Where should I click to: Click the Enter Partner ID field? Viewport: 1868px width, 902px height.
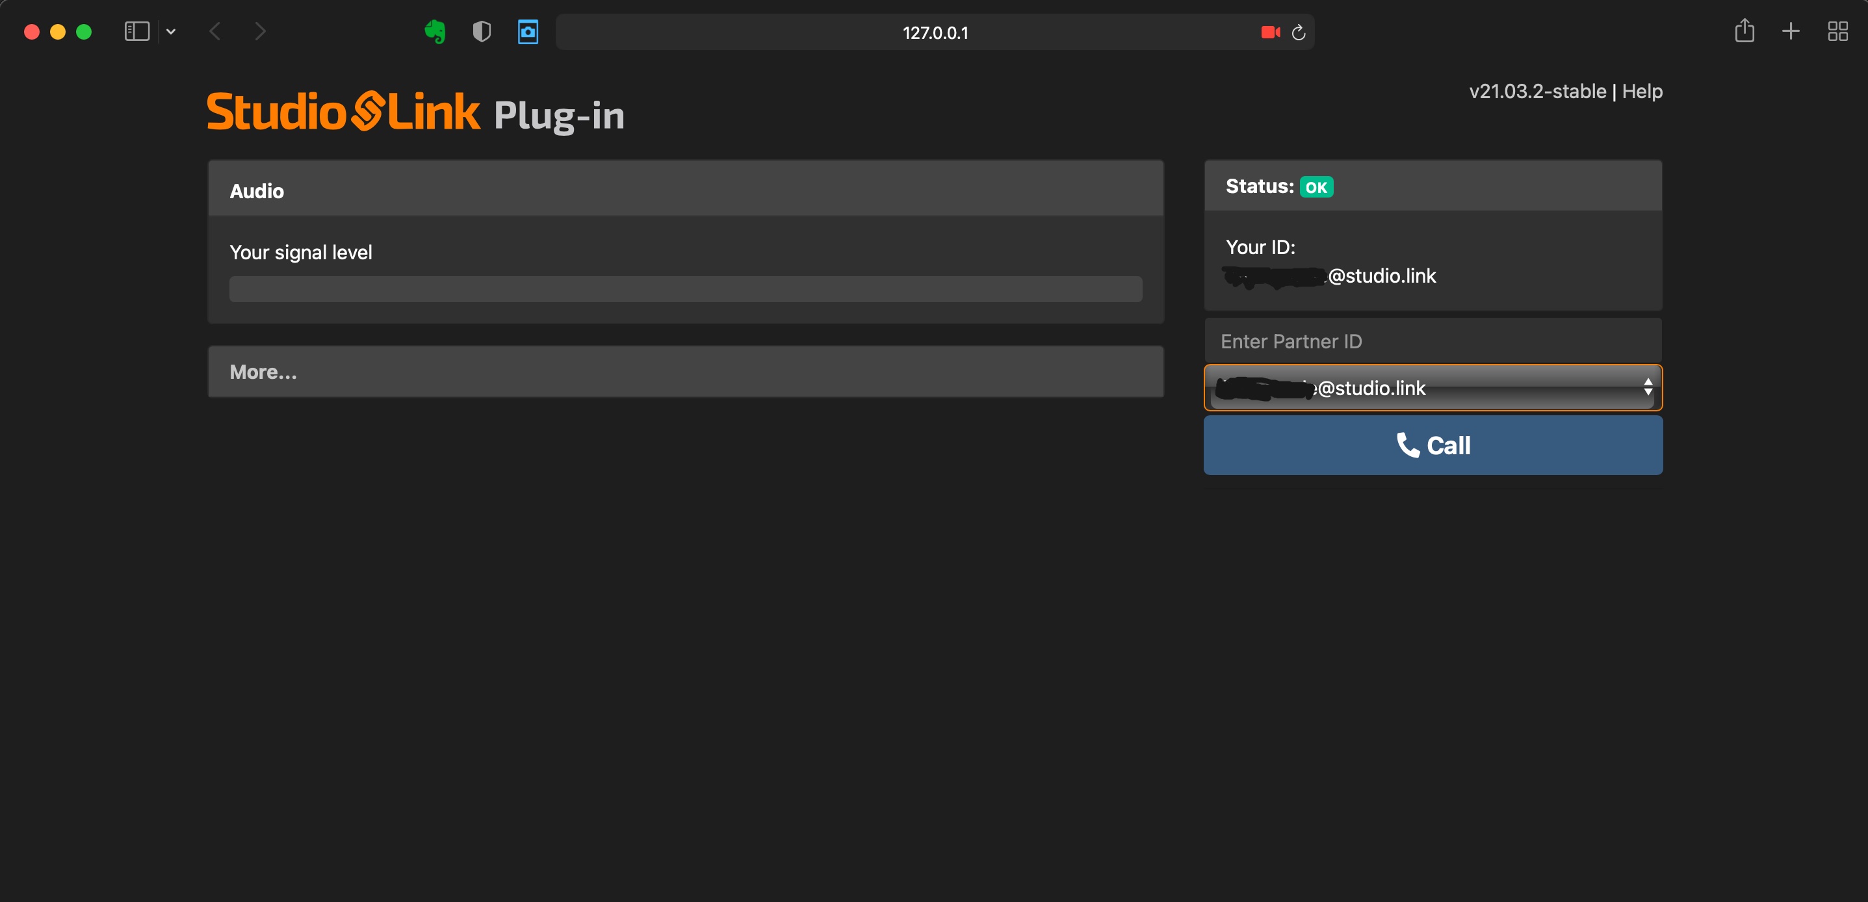[1433, 341]
